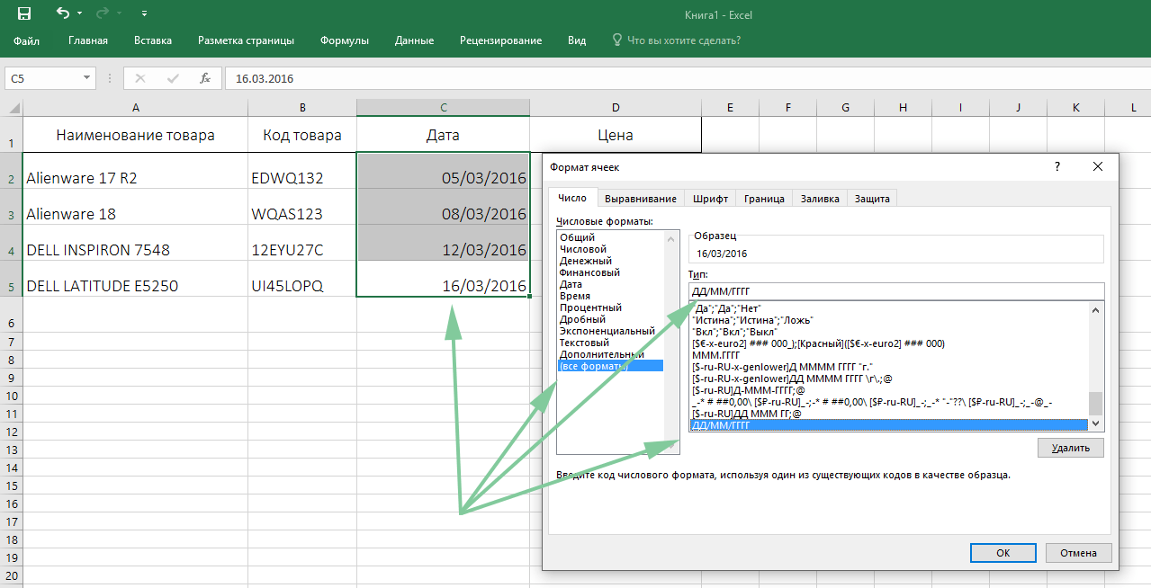Open the Name Box dropdown arrow
The image size is (1151, 588).
tap(87, 79)
